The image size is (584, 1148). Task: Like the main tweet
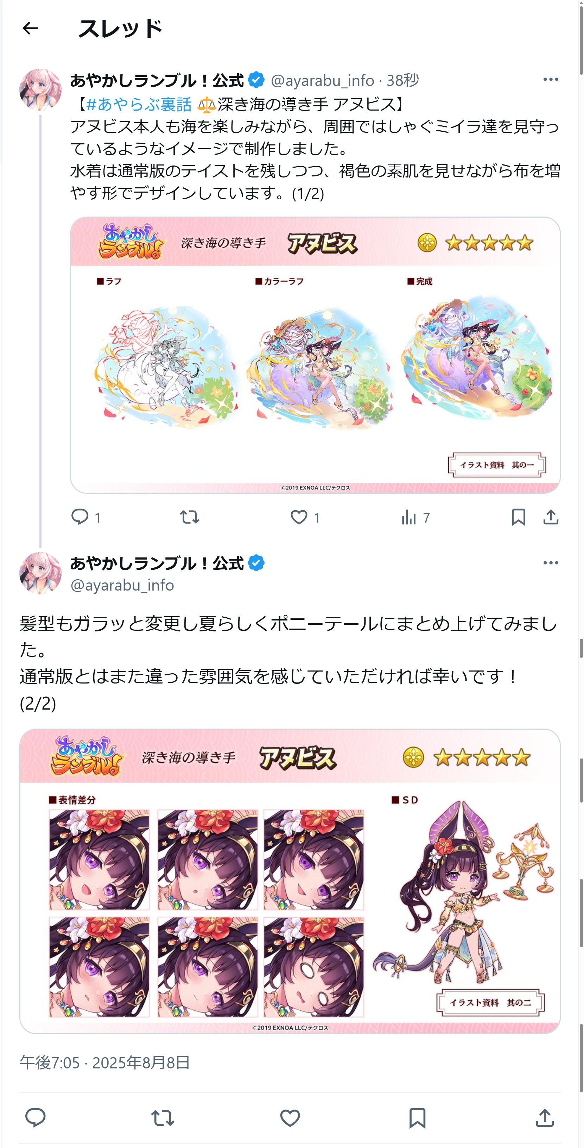click(x=290, y=1118)
